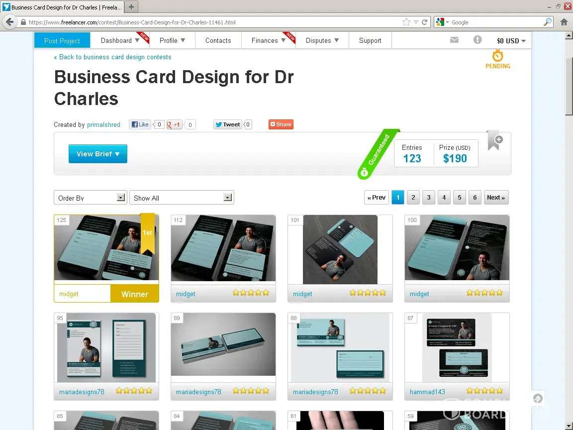Click five-star rating on entry 87
Screen dimensions: 573x430
point(484,391)
